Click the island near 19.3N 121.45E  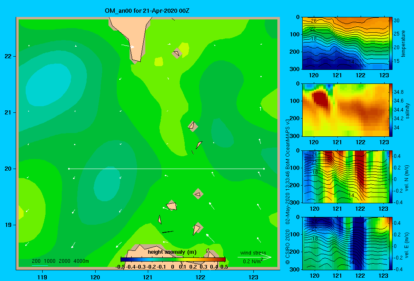[x=171, y=205]
